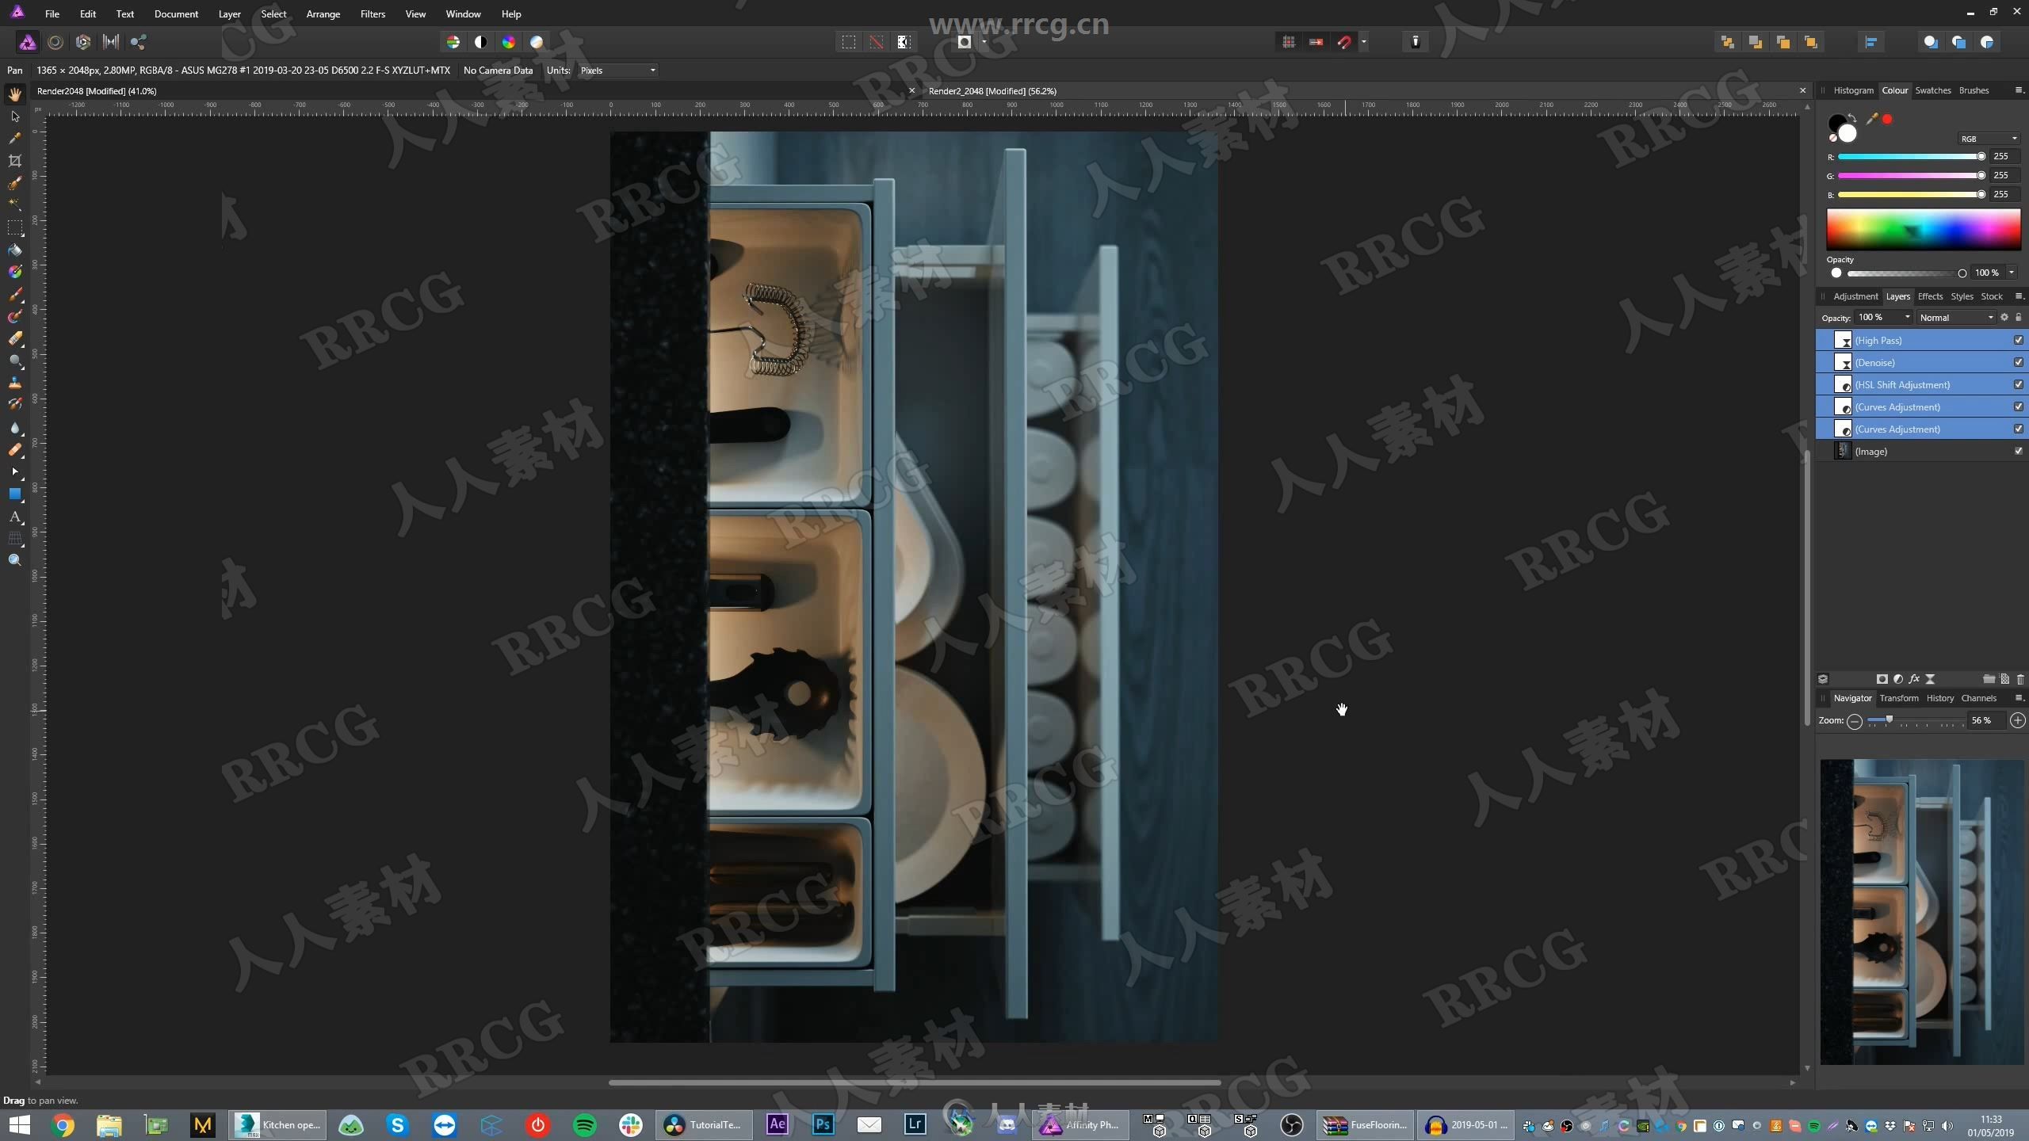The height and width of the screenshot is (1141, 2029).
Task: Switch to the Liquify Persona
Action: point(55,42)
